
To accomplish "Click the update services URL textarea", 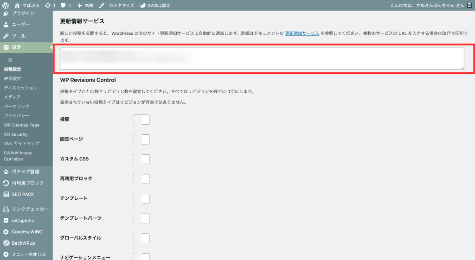I will coord(262,59).
